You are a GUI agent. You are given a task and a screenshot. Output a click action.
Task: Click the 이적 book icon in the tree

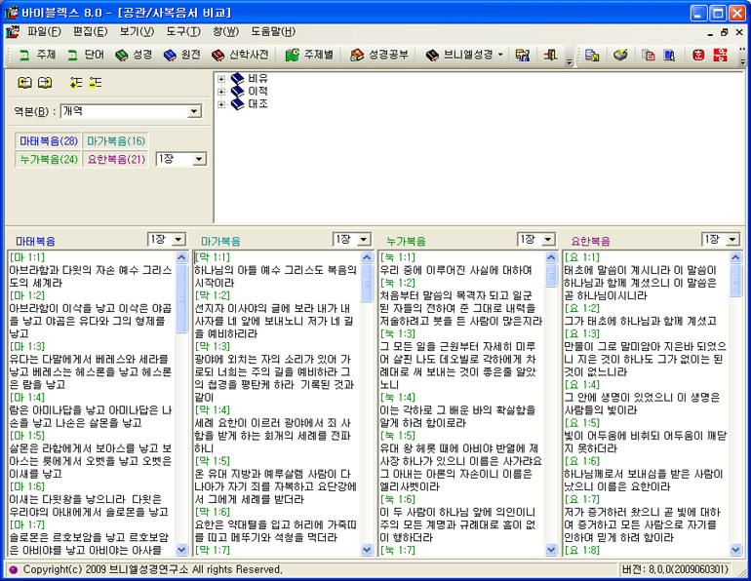[238, 91]
